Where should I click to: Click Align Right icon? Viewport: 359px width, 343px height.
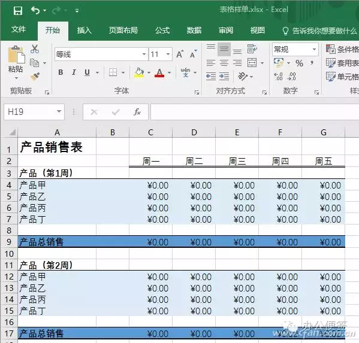click(x=237, y=63)
